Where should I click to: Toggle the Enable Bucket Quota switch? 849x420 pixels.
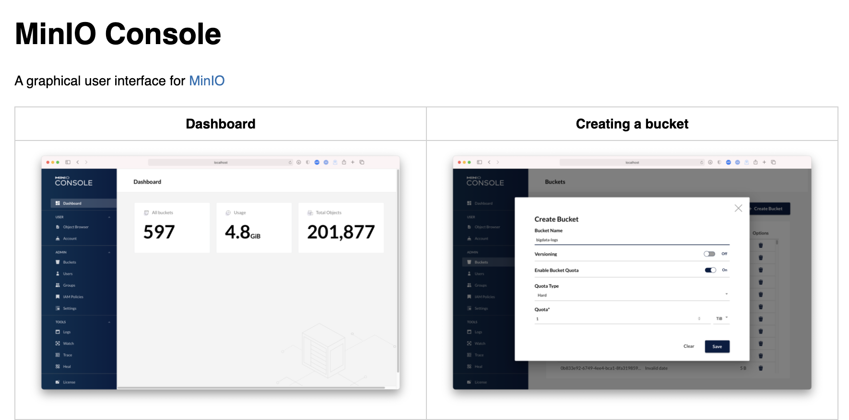[x=710, y=270]
